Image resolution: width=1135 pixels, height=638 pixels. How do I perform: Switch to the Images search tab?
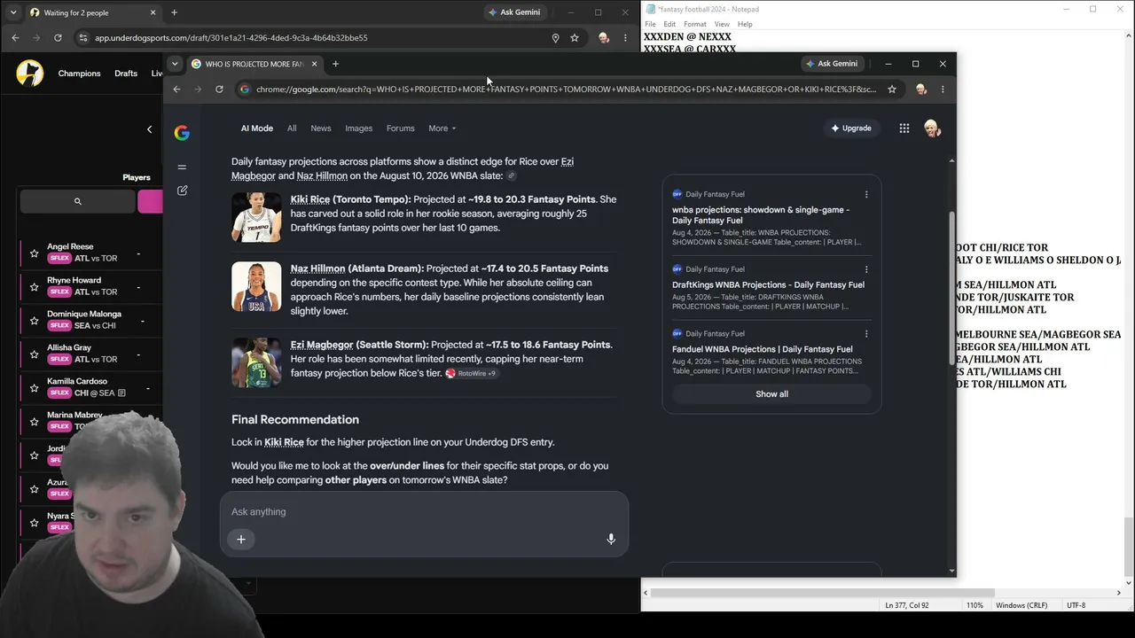tap(358, 128)
